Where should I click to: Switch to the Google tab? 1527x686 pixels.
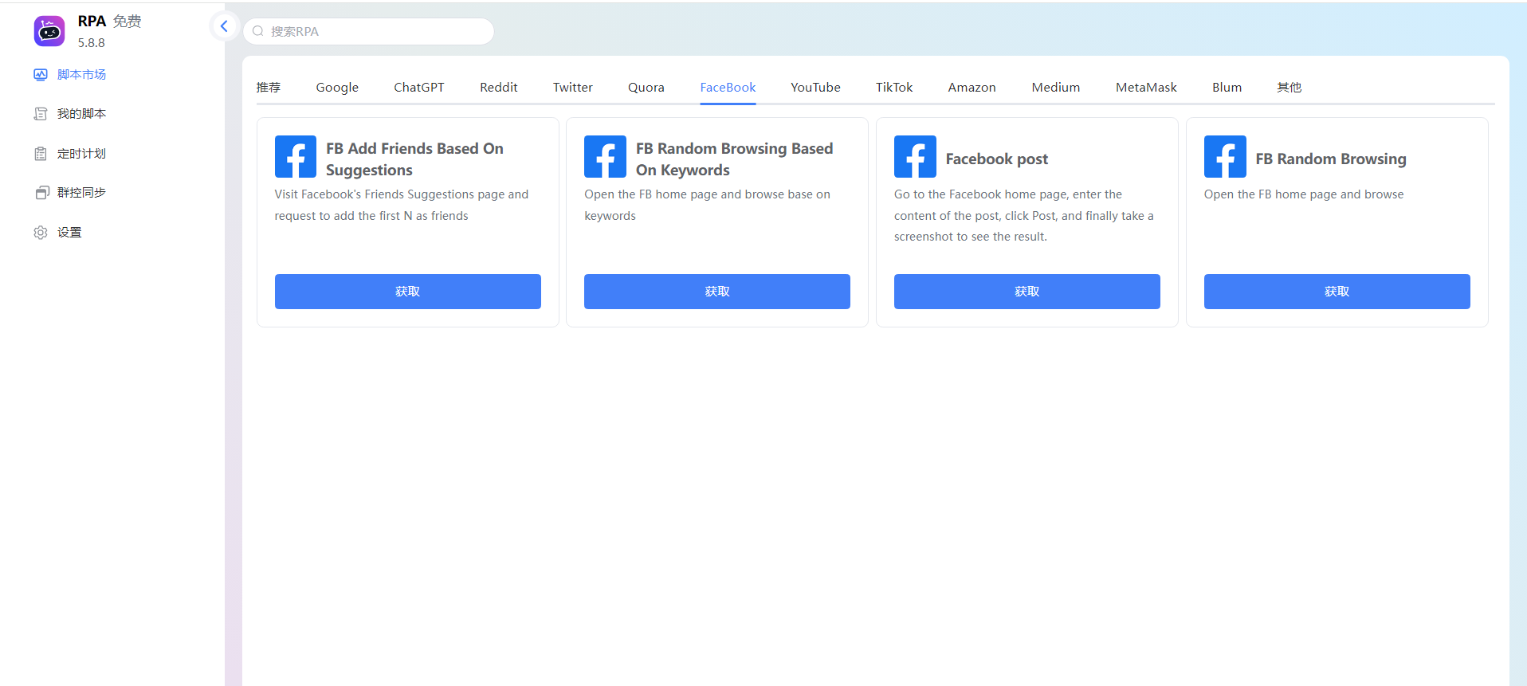coord(337,87)
